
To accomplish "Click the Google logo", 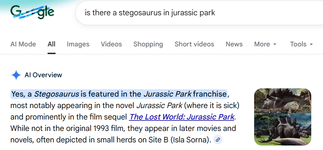I will [x=32, y=13].
